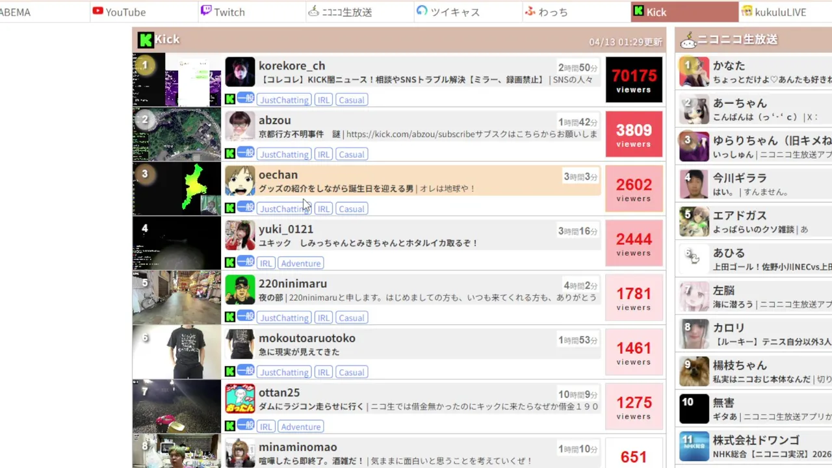Image resolution: width=832 pixels, height=468 pixels.
Task: Open 今川ギララ avatar in ニコニコ list
Action: point(694,184)
